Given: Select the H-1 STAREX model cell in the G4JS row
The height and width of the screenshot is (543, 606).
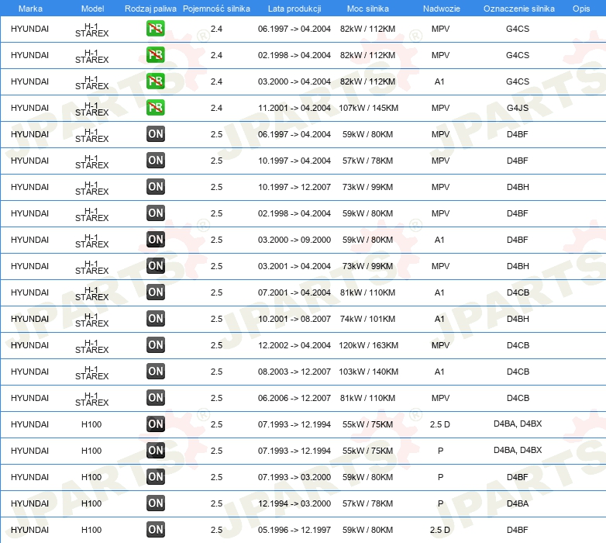Looking at the screenshot, I should pyautogui.click(x=92, y=109).
